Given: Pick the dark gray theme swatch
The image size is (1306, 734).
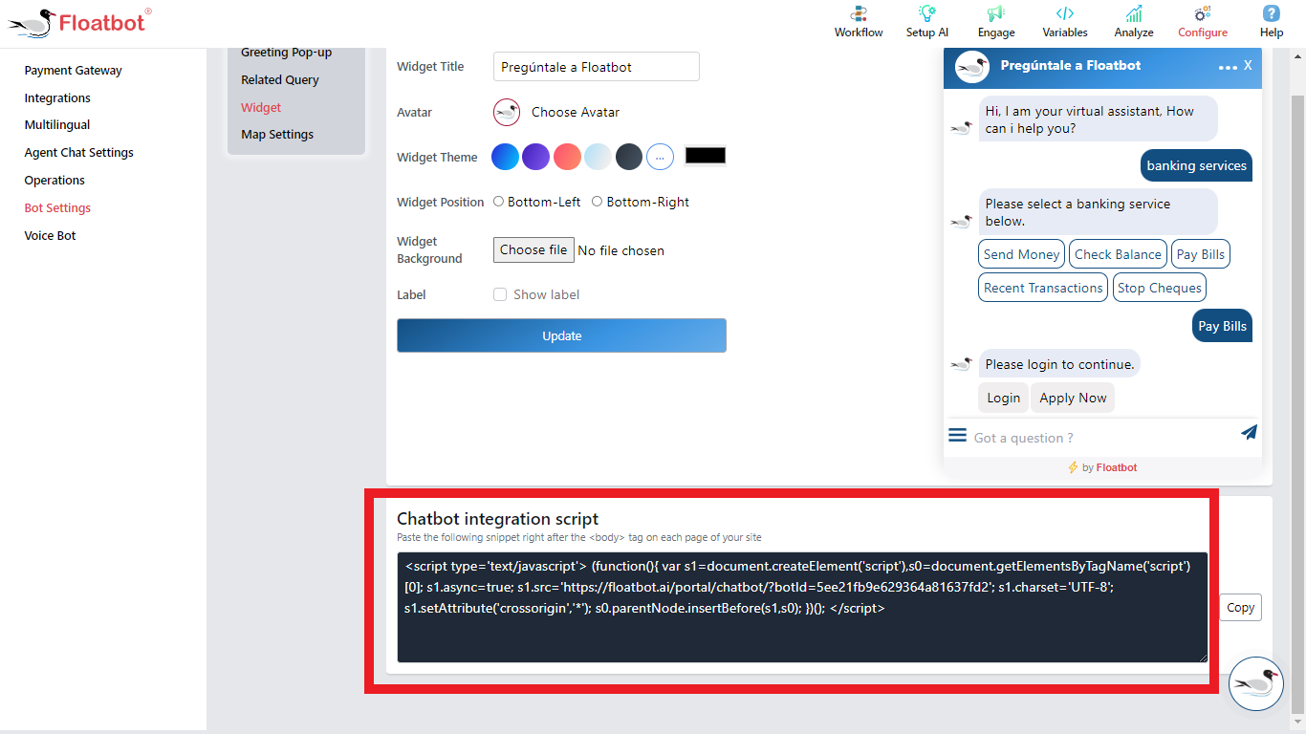Looking at the screenshot, I should (x=629, y=157).
